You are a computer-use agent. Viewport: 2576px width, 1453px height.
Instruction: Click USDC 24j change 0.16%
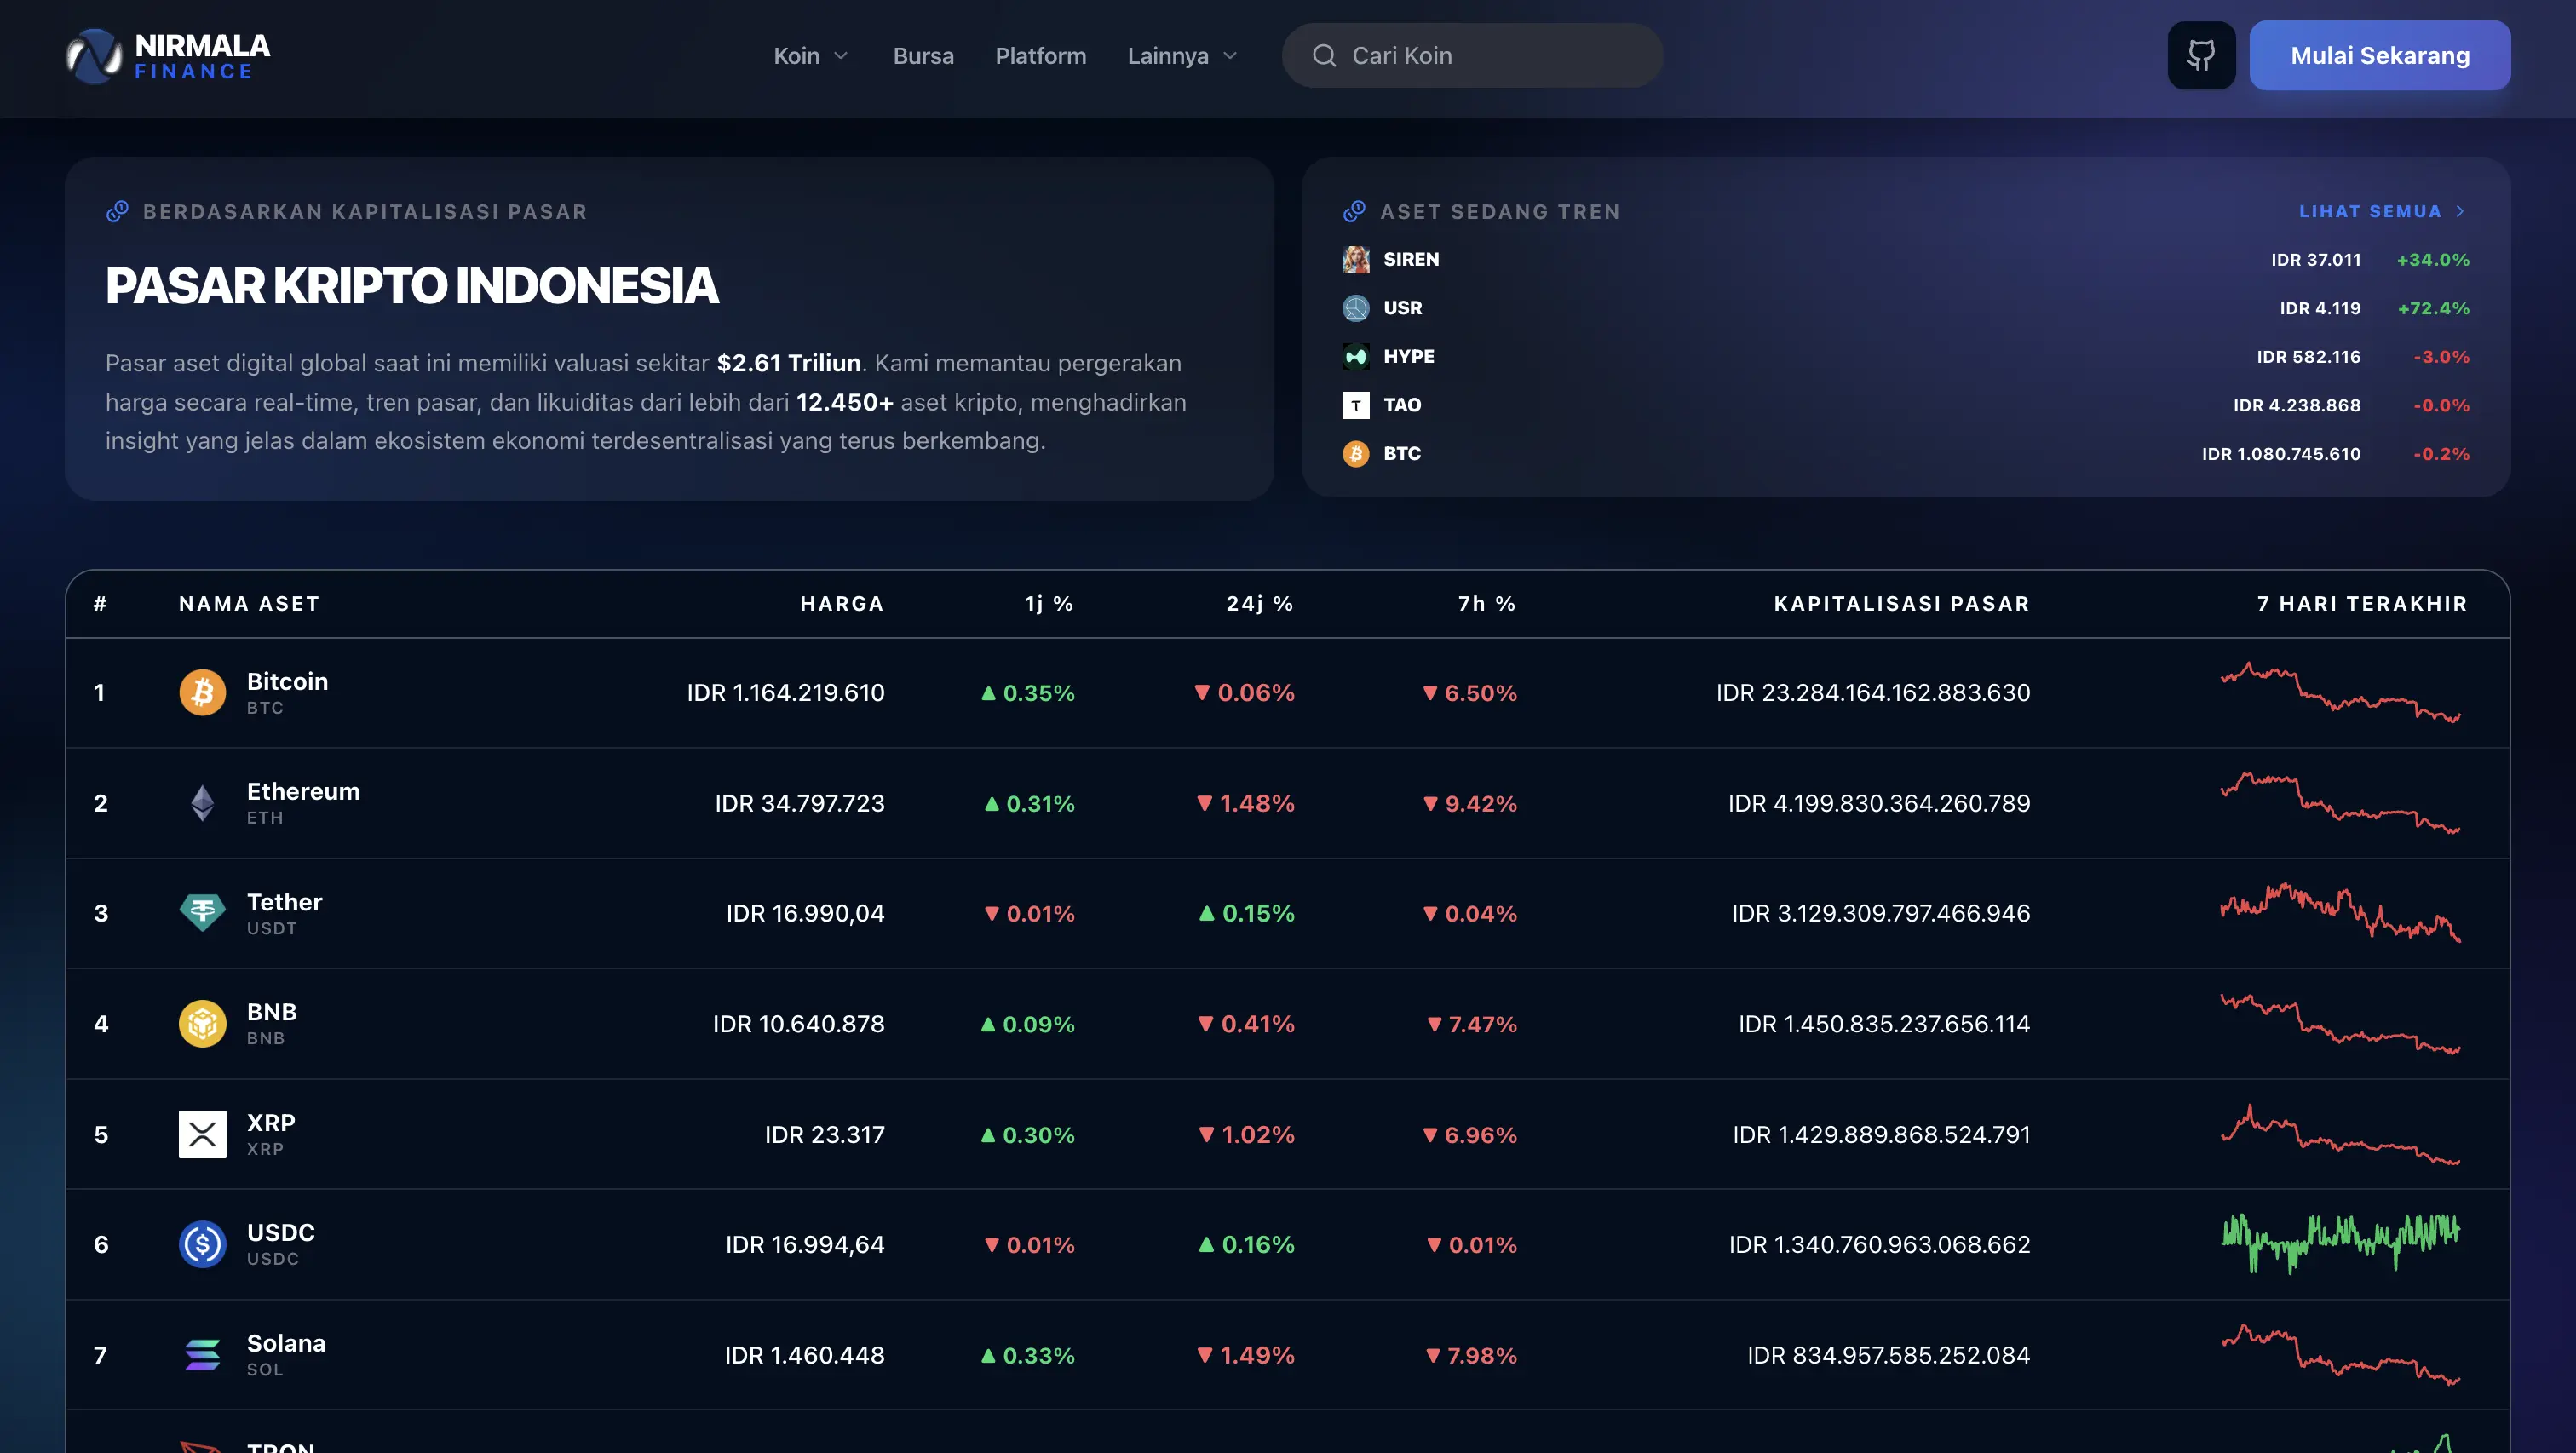pyautogui.click(x=1246, y=1244)
